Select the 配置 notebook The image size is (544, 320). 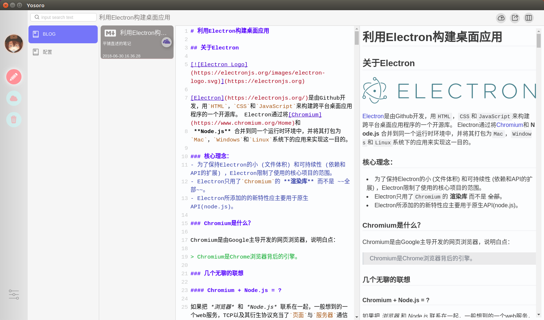[63, 52]
